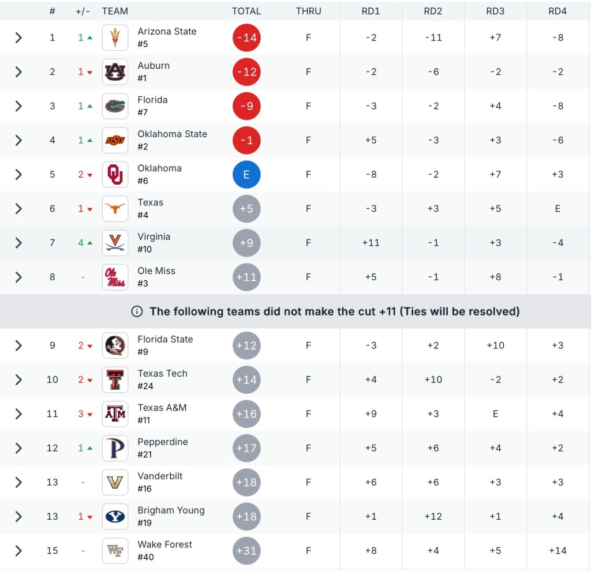Click the cut line info icon
Image resolution: width=591 pixels, height=571 pixels.
137,311
